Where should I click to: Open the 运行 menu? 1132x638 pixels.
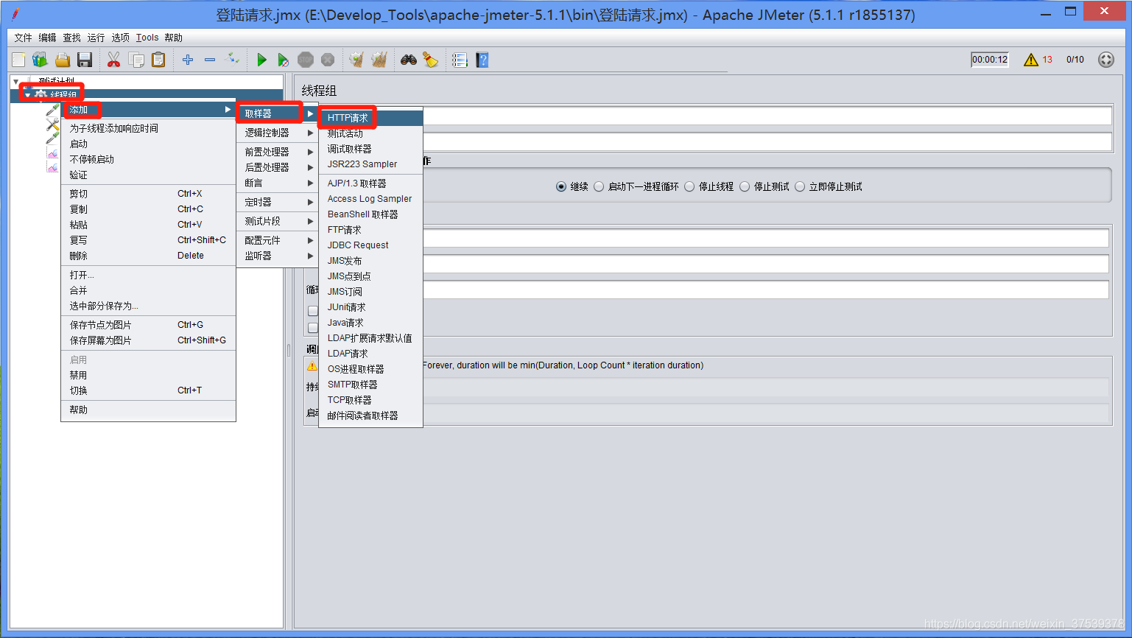click(96, 38)
